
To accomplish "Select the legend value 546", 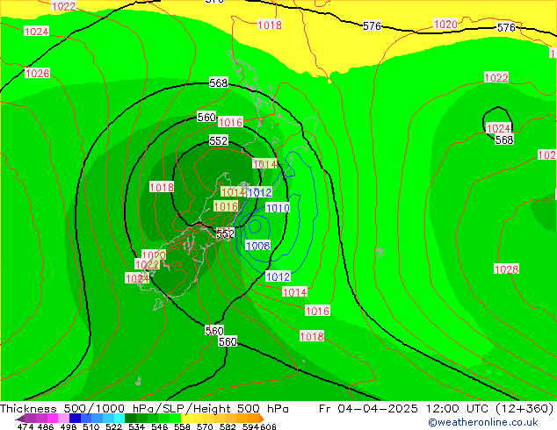I will [160, 426].
